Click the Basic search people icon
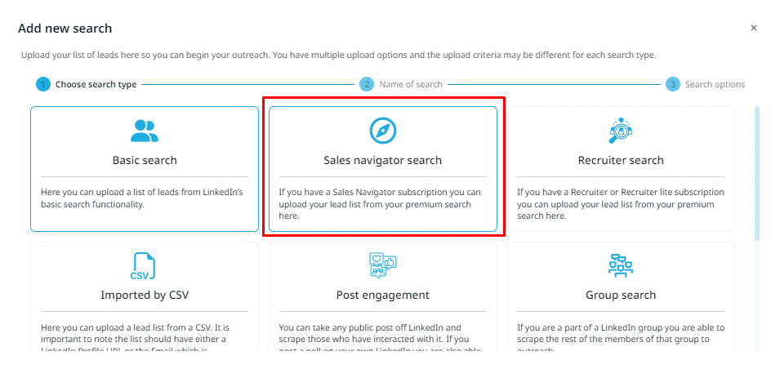Viewport: 780px width, 369px height. point(145,131)
